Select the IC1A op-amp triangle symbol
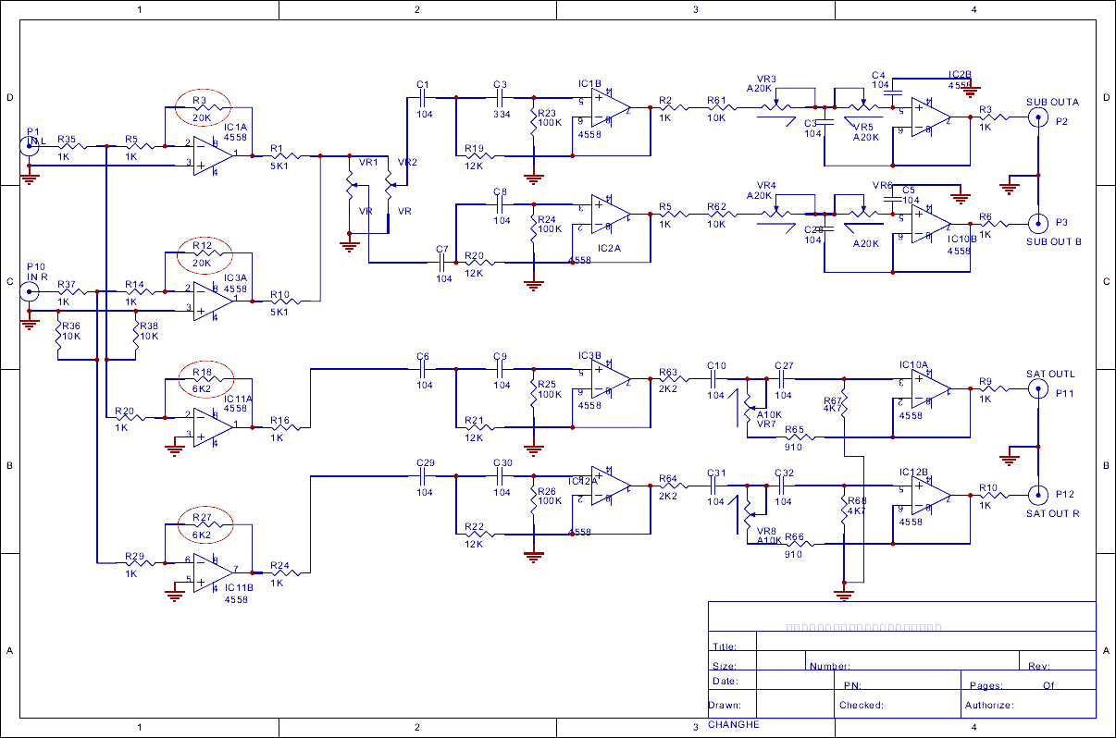This screenshot has height=738, width=1116. click(x=213, y=154)
